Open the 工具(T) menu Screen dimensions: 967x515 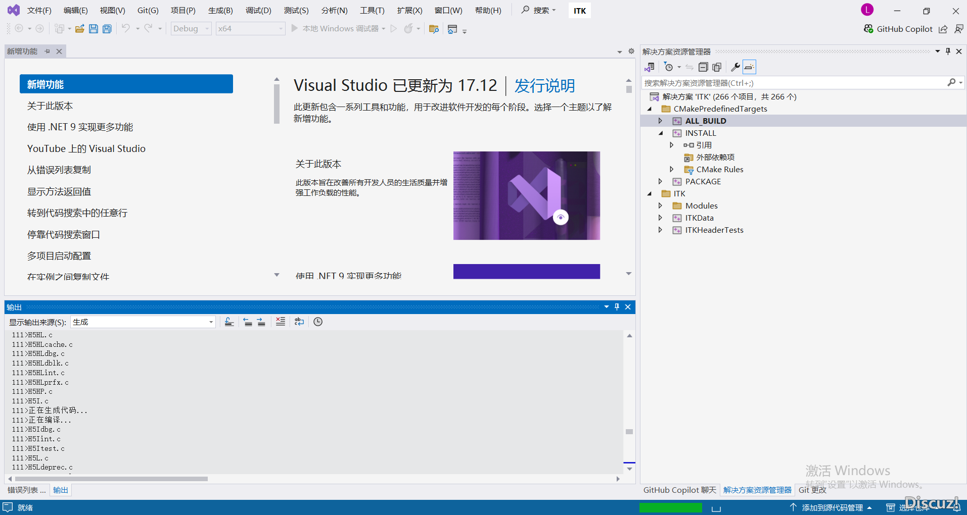[x=372, y=10]
